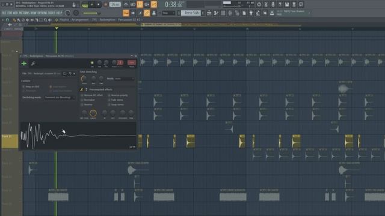
Task: Click the record button
Action: [106, 4]
